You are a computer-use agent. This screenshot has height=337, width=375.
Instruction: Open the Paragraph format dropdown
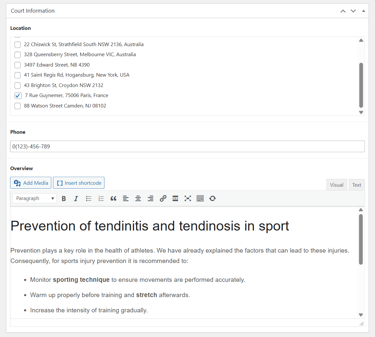35,198
